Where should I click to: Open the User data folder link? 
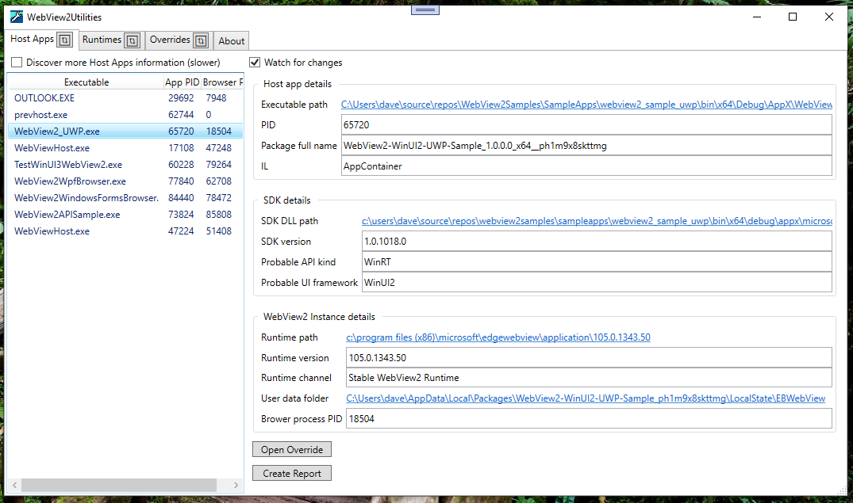[x=586, y=398]
